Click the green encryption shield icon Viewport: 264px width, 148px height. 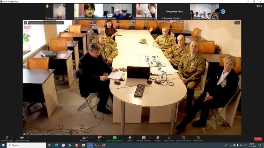[x=25, y=23]
